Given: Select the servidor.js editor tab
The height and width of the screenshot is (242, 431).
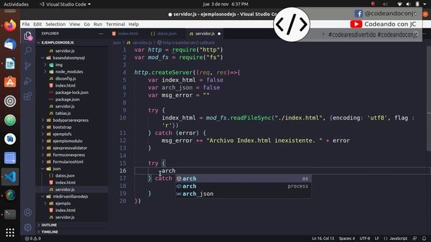Looking at the screenshot, I should [x=205, y=34].
